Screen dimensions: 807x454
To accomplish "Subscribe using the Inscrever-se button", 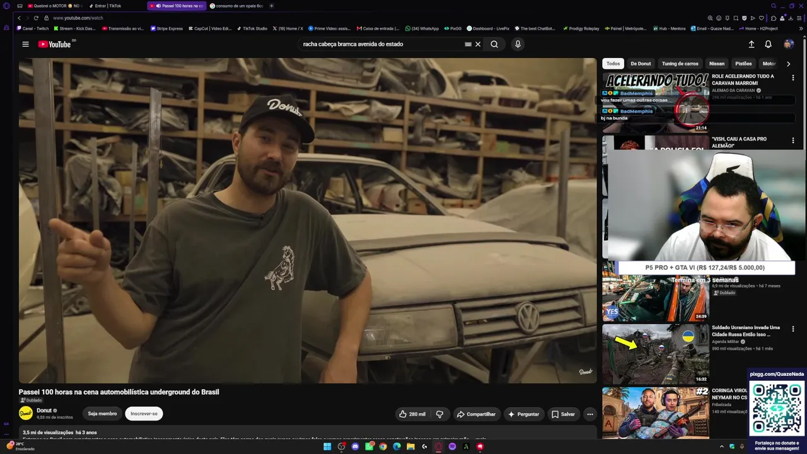I will coord(144,414).
